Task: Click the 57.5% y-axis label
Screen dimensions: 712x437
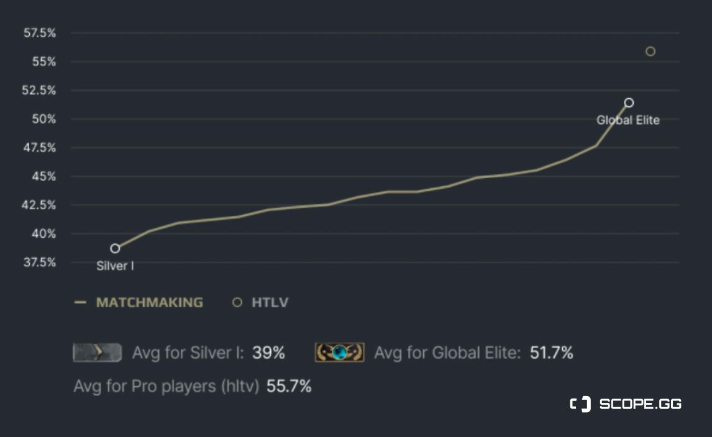Action: pyautogui.click(x=40, y=33)
